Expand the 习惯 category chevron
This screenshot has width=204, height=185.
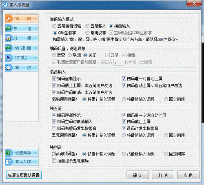pos(36,38)
